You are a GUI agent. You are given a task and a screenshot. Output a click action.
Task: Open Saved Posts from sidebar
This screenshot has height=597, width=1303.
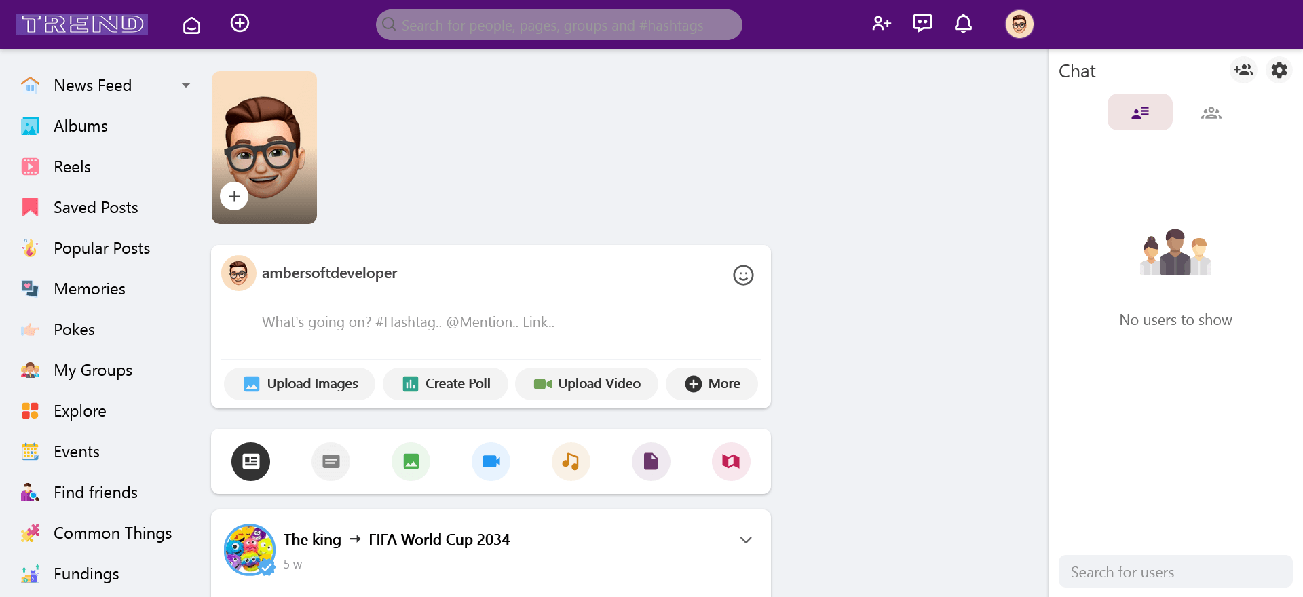coord(96,208)
